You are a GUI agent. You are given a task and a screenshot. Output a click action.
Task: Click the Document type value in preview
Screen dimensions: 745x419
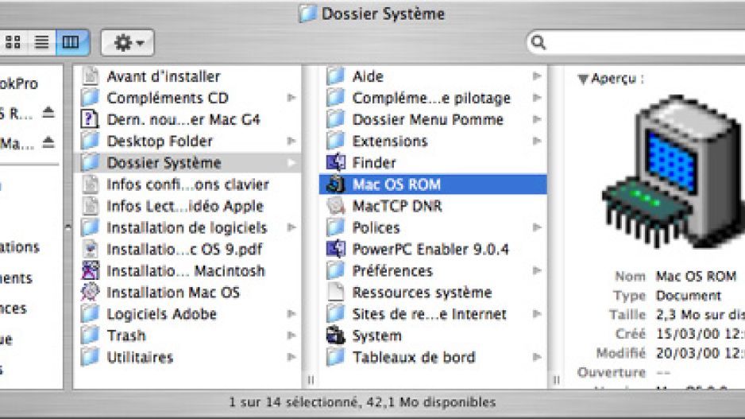point(689,295)
